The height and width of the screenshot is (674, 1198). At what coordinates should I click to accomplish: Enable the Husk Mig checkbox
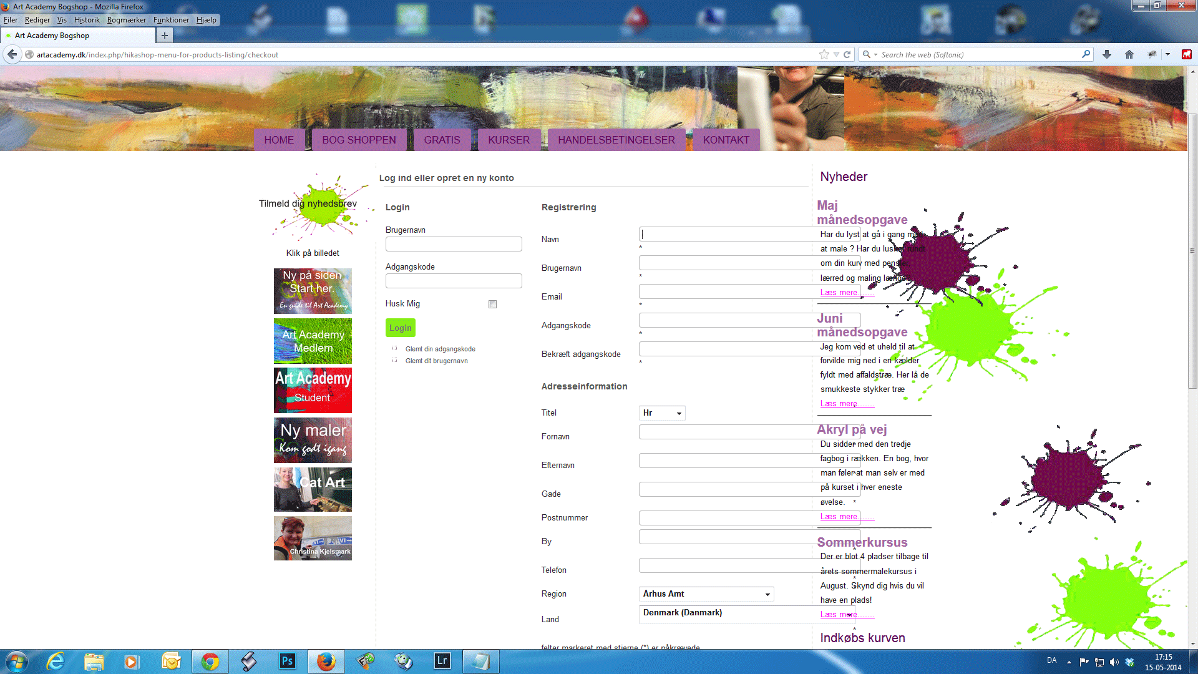[492, 305]
